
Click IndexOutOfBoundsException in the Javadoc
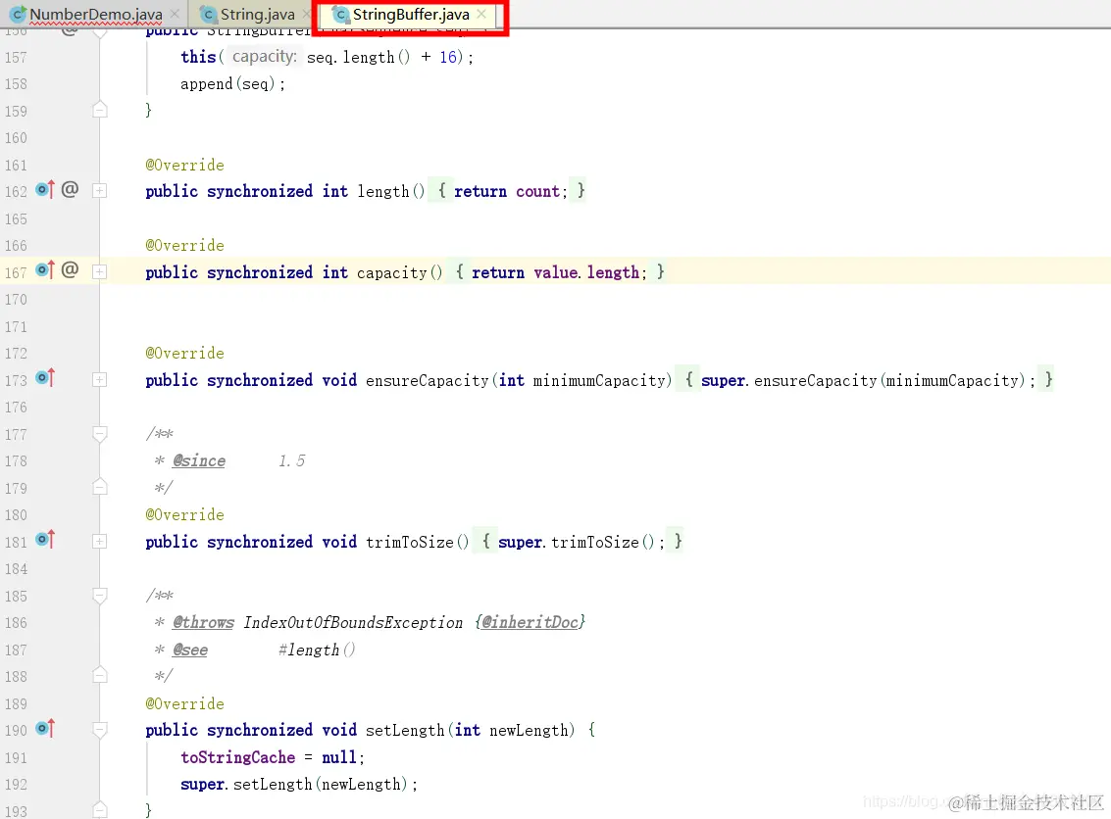pyautogui.click(x=353, y=622)
